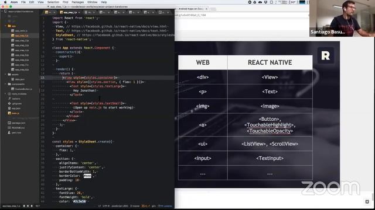375x210 pixels.
Task: Open the Selection menu
Action: click(53, 2)
